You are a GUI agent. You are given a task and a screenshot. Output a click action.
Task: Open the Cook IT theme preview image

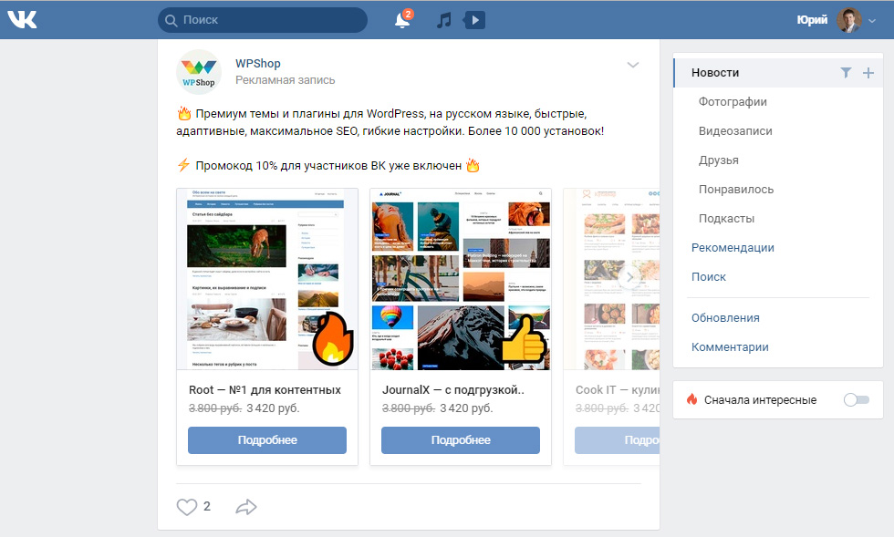612,279
